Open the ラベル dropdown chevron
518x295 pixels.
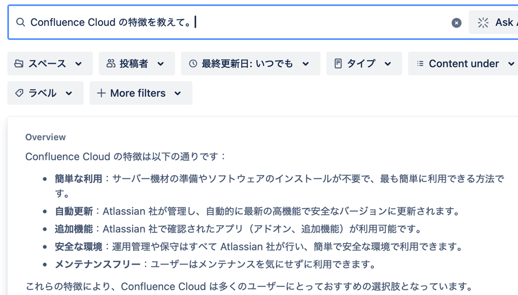[69, 94]
